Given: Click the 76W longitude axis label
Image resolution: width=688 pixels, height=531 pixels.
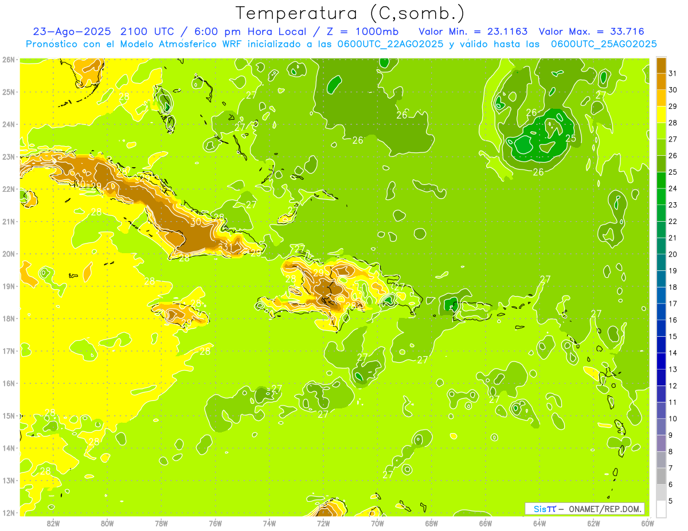Looking at the screenshot, I should (215, 522).
